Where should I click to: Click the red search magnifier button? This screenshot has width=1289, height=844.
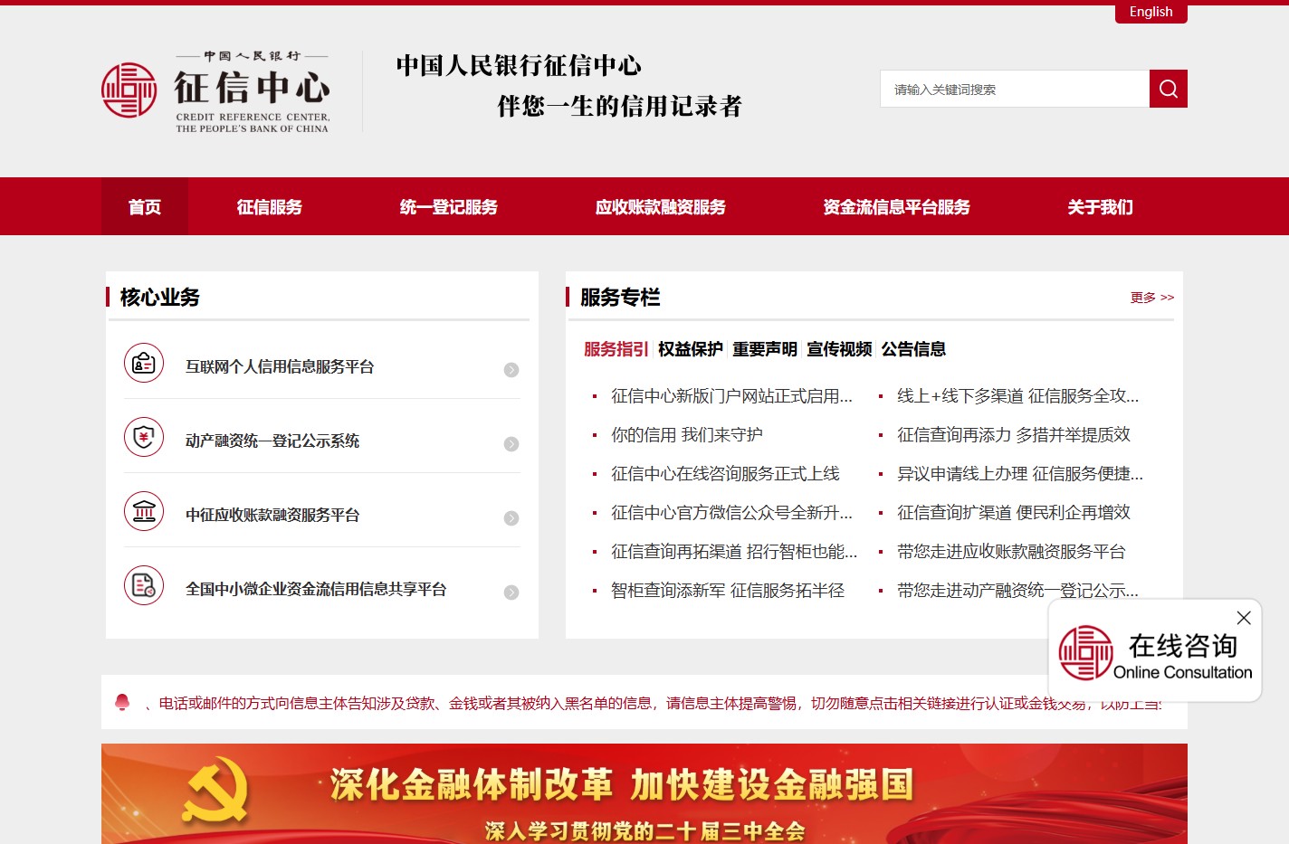point(1168,89)
